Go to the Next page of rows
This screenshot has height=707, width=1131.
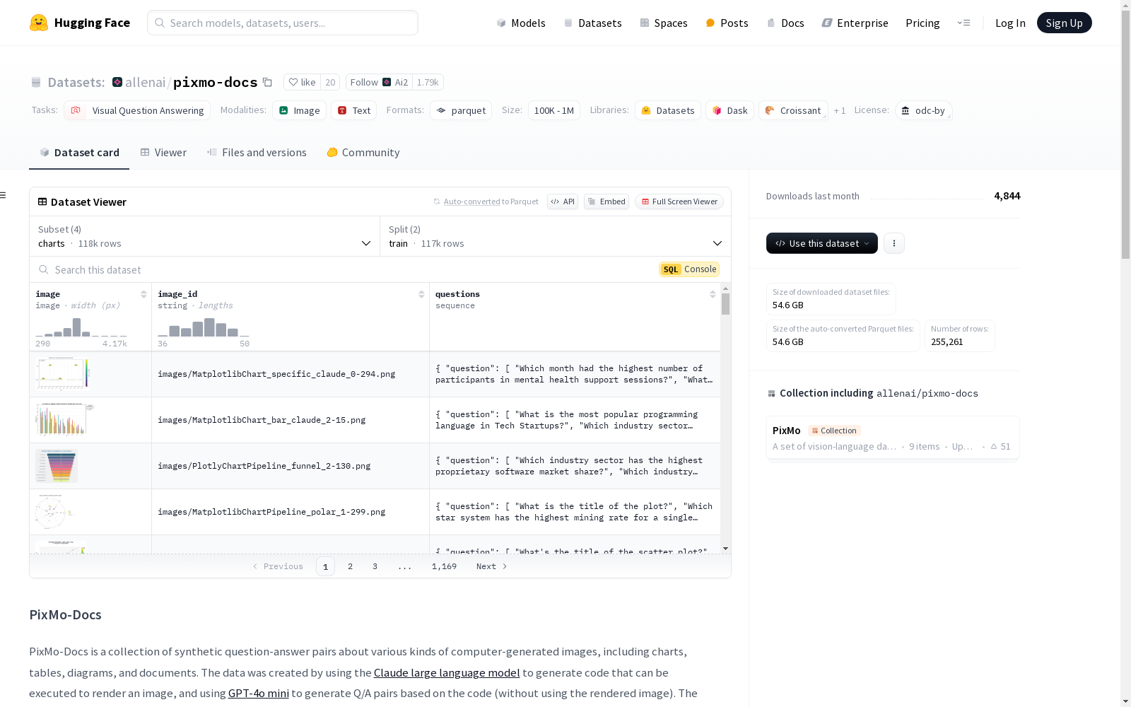coord(491,566)
